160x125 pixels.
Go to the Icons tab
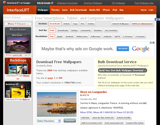pos(65,10)
